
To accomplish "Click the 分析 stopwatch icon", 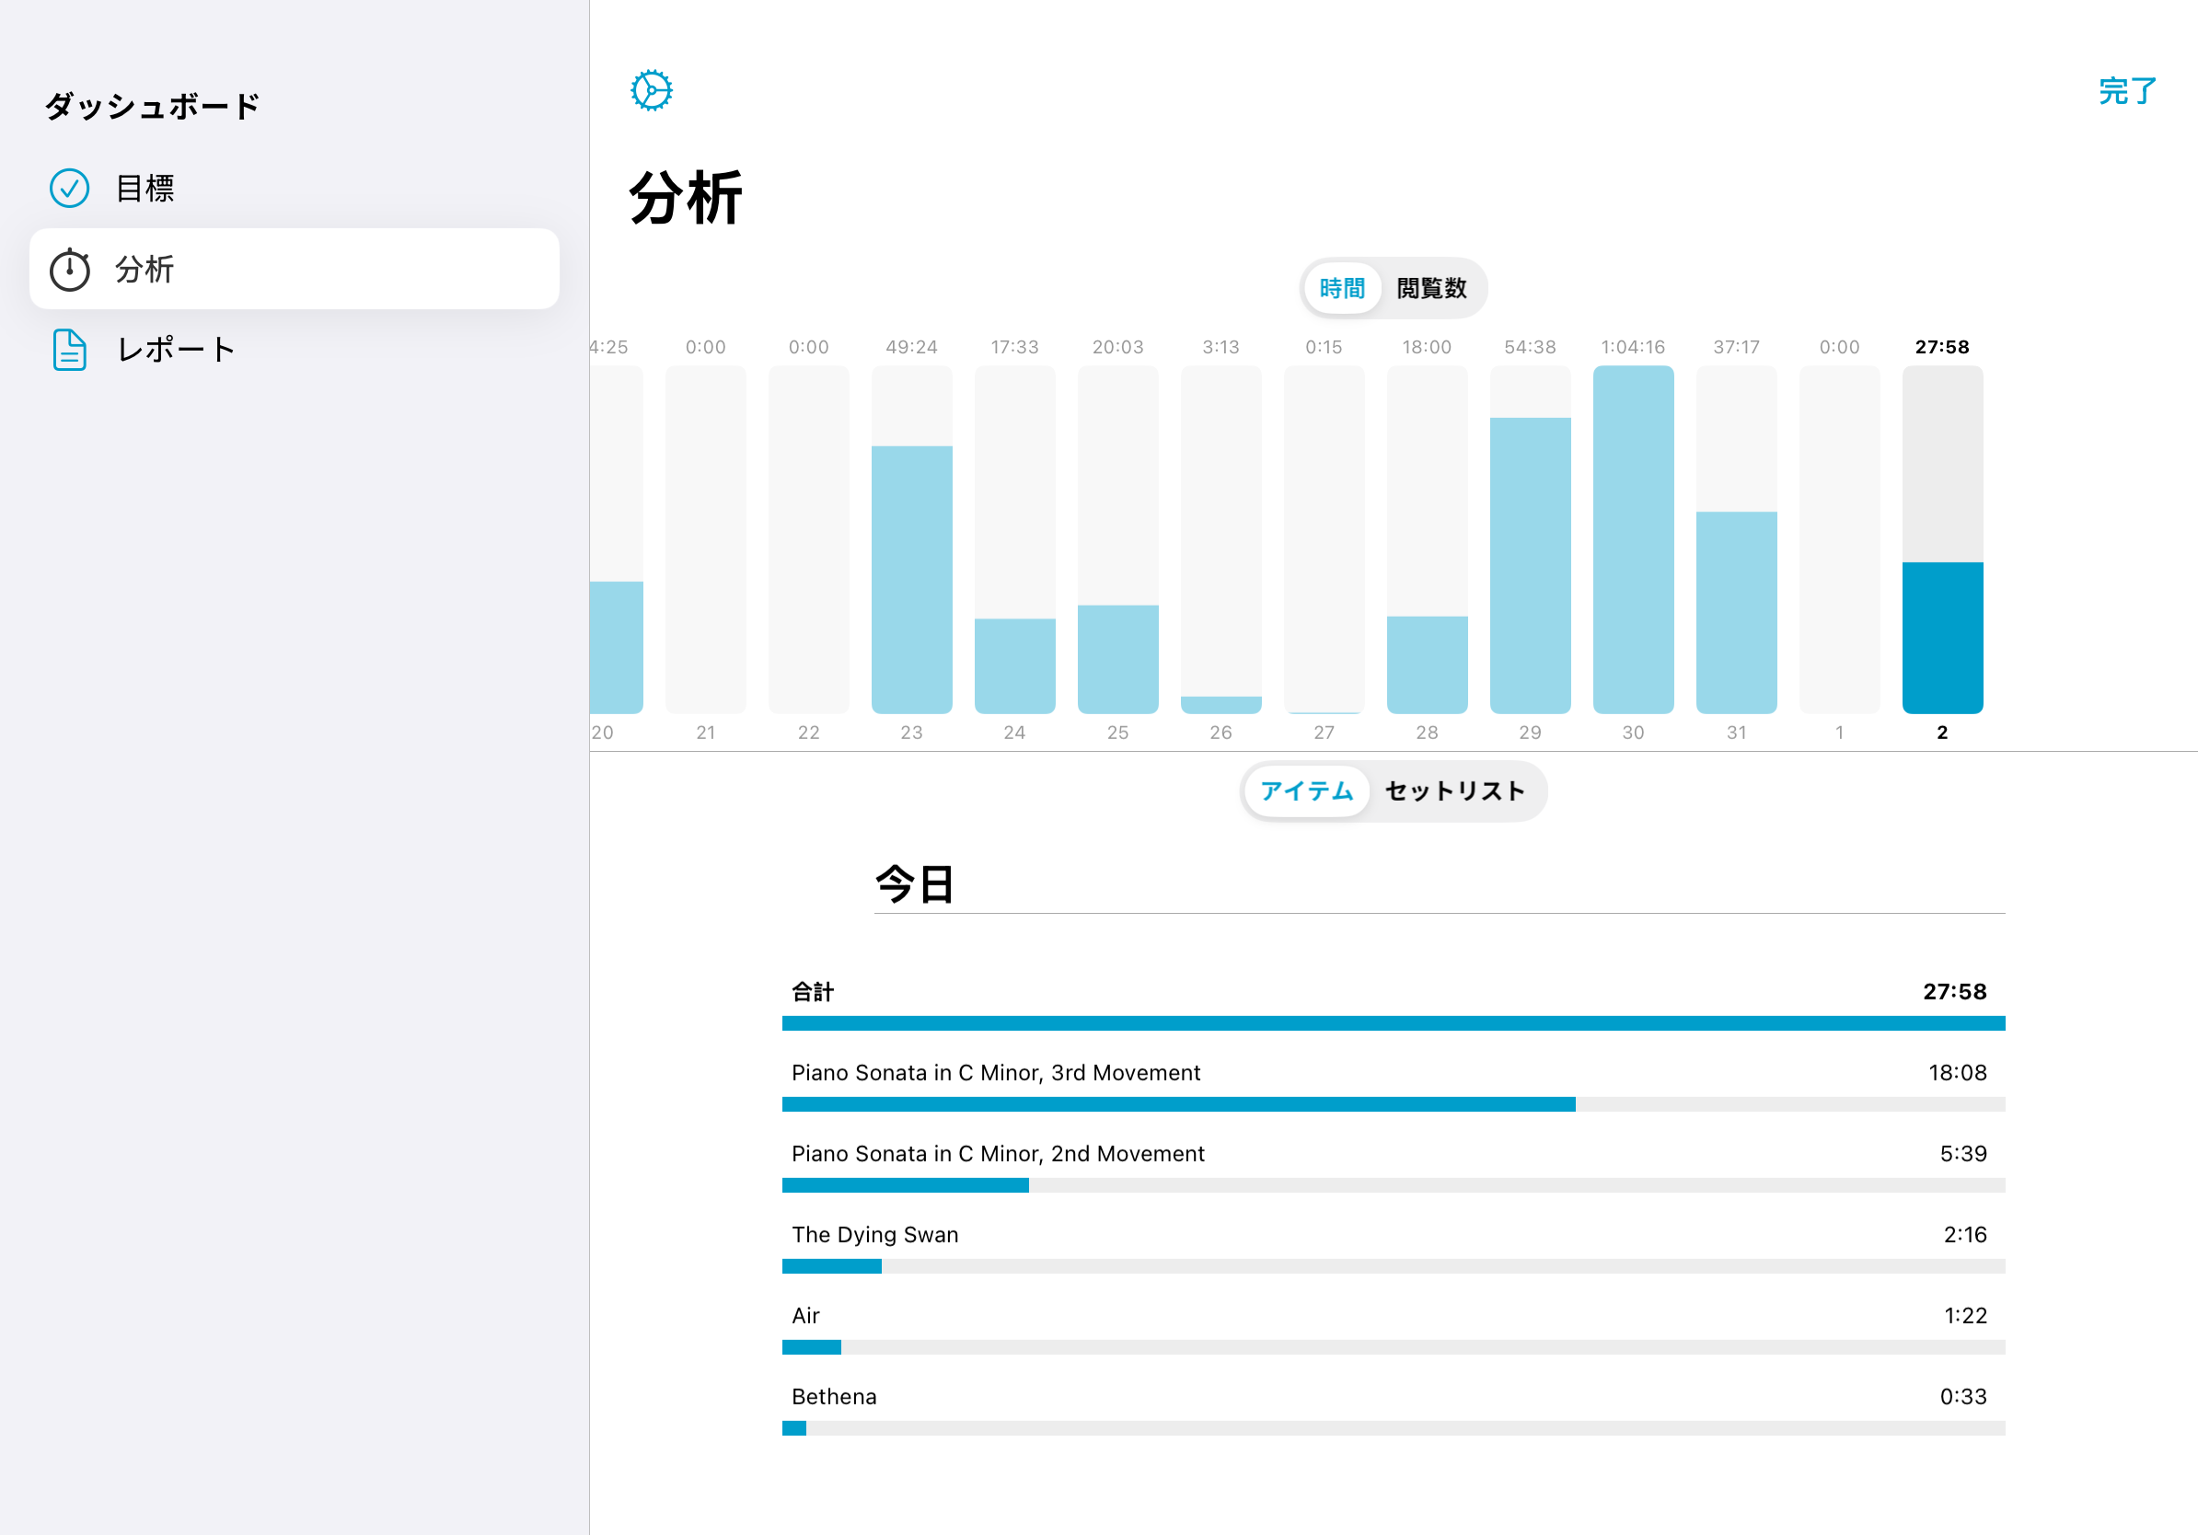I will (x=70, y=269).
